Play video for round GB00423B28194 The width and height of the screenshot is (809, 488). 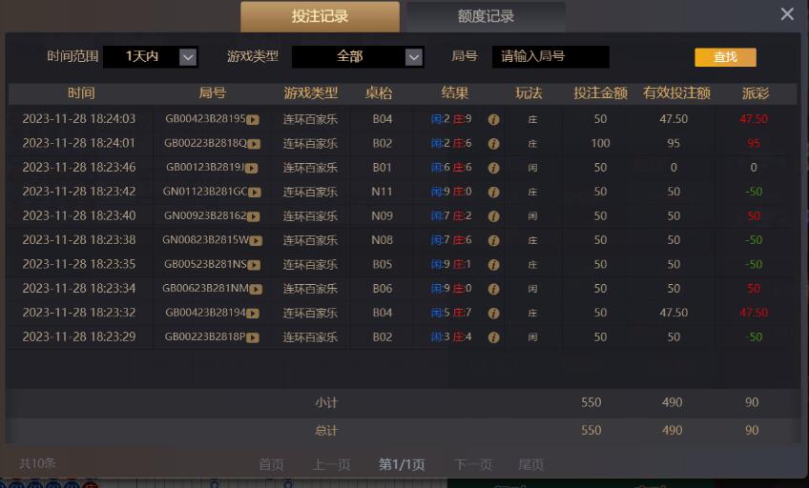point(252,314)
